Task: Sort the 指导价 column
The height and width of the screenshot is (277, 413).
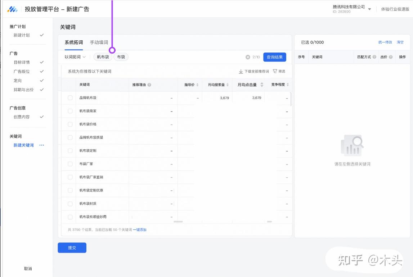Action: [197, 85]
